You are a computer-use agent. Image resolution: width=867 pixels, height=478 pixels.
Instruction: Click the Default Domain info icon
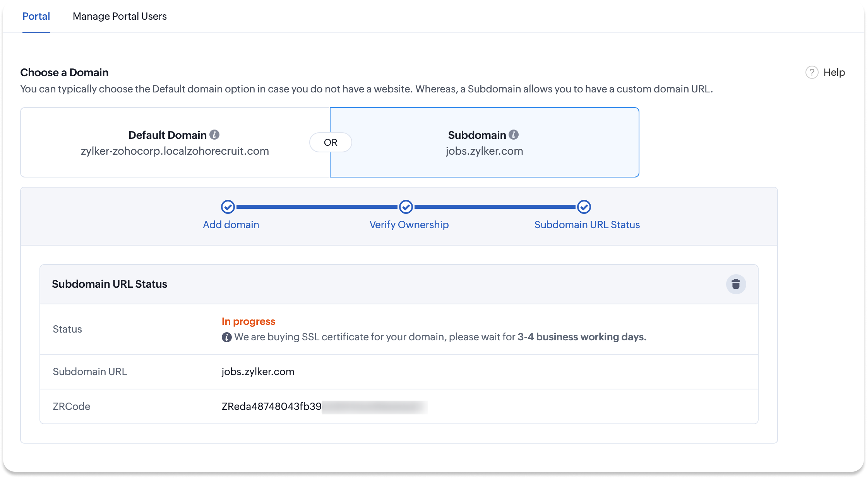[214, 135]
